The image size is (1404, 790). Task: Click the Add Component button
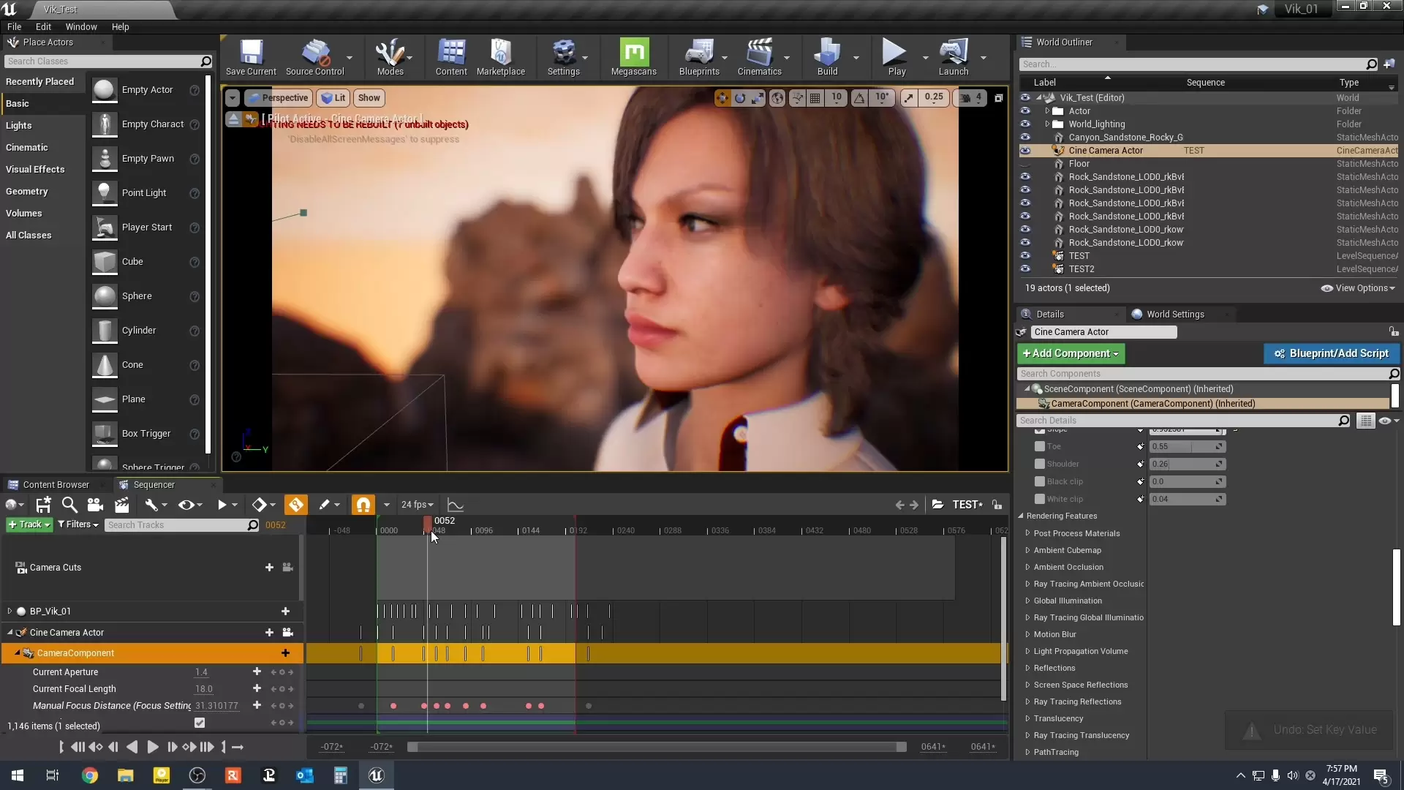pos(1071,353)
